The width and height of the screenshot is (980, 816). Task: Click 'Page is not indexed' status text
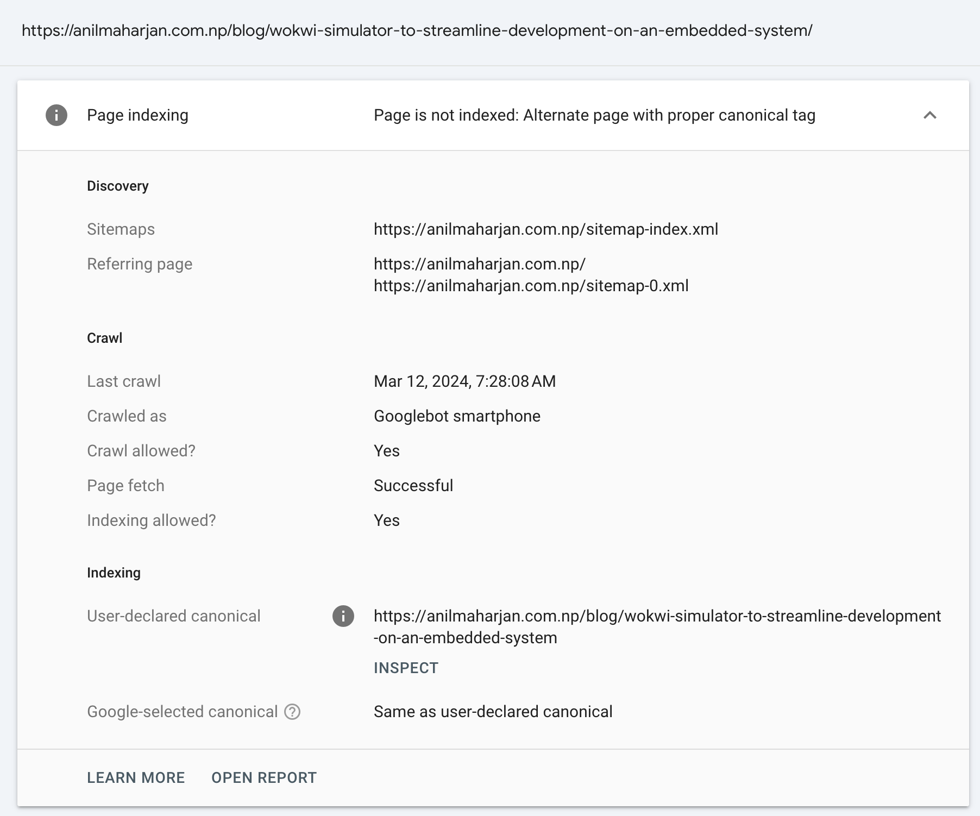click(x=594, y=115)
